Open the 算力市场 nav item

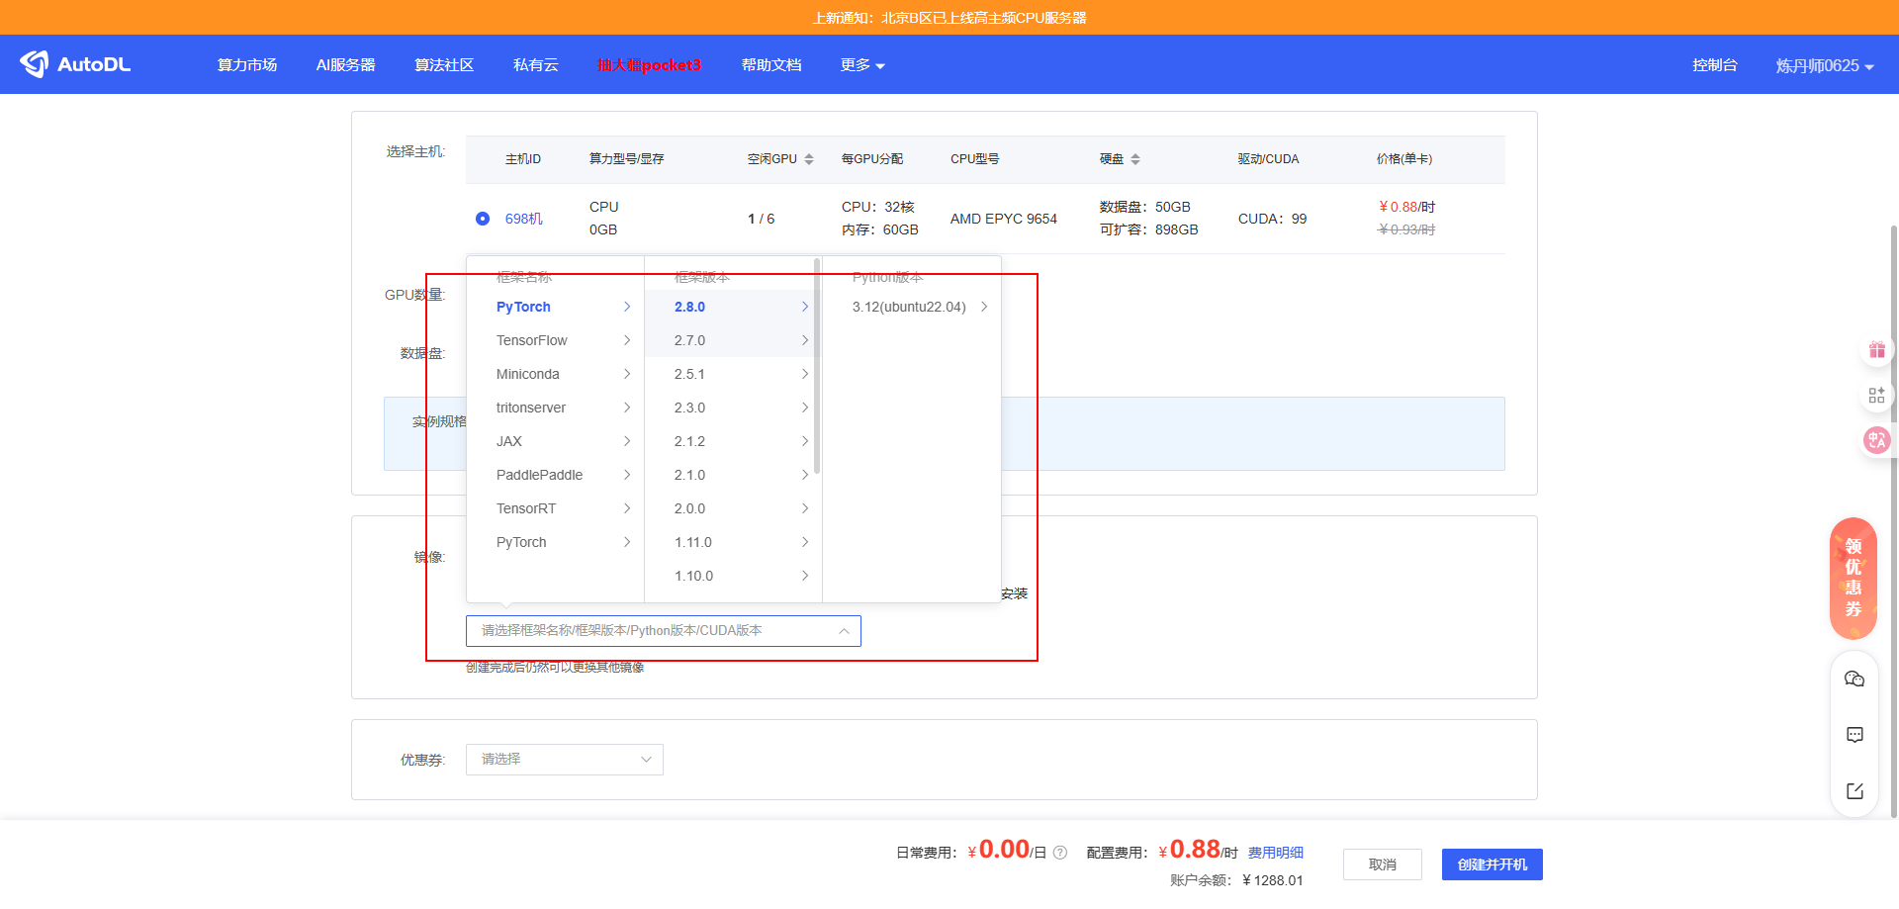(x=247, y=64)
